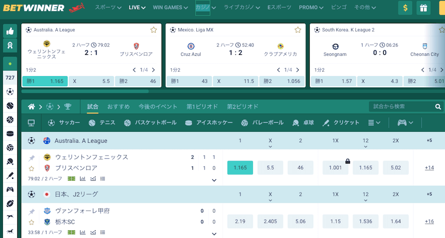The height and width of the screenshot is (238, 445).
Task: Click the trophy breadcrumb icon
Action: [x=68, y=107]
